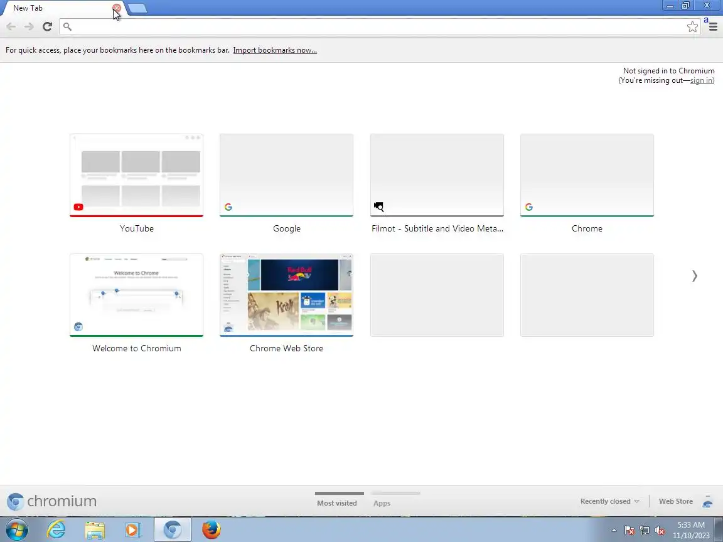Image resolution: width=723 pixels, height=542 pixels.
Task: Click the YouTube title text
Action: pyautogui.click(x=137, y=228)
